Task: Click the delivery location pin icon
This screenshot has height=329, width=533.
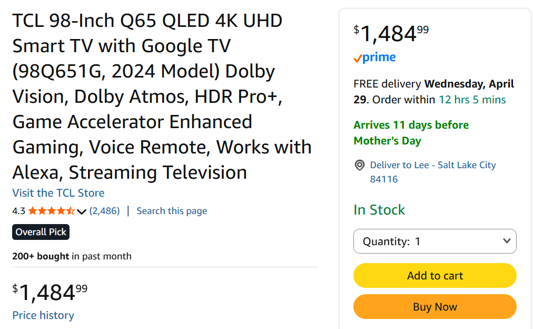Action: click(x=360, y=166)
